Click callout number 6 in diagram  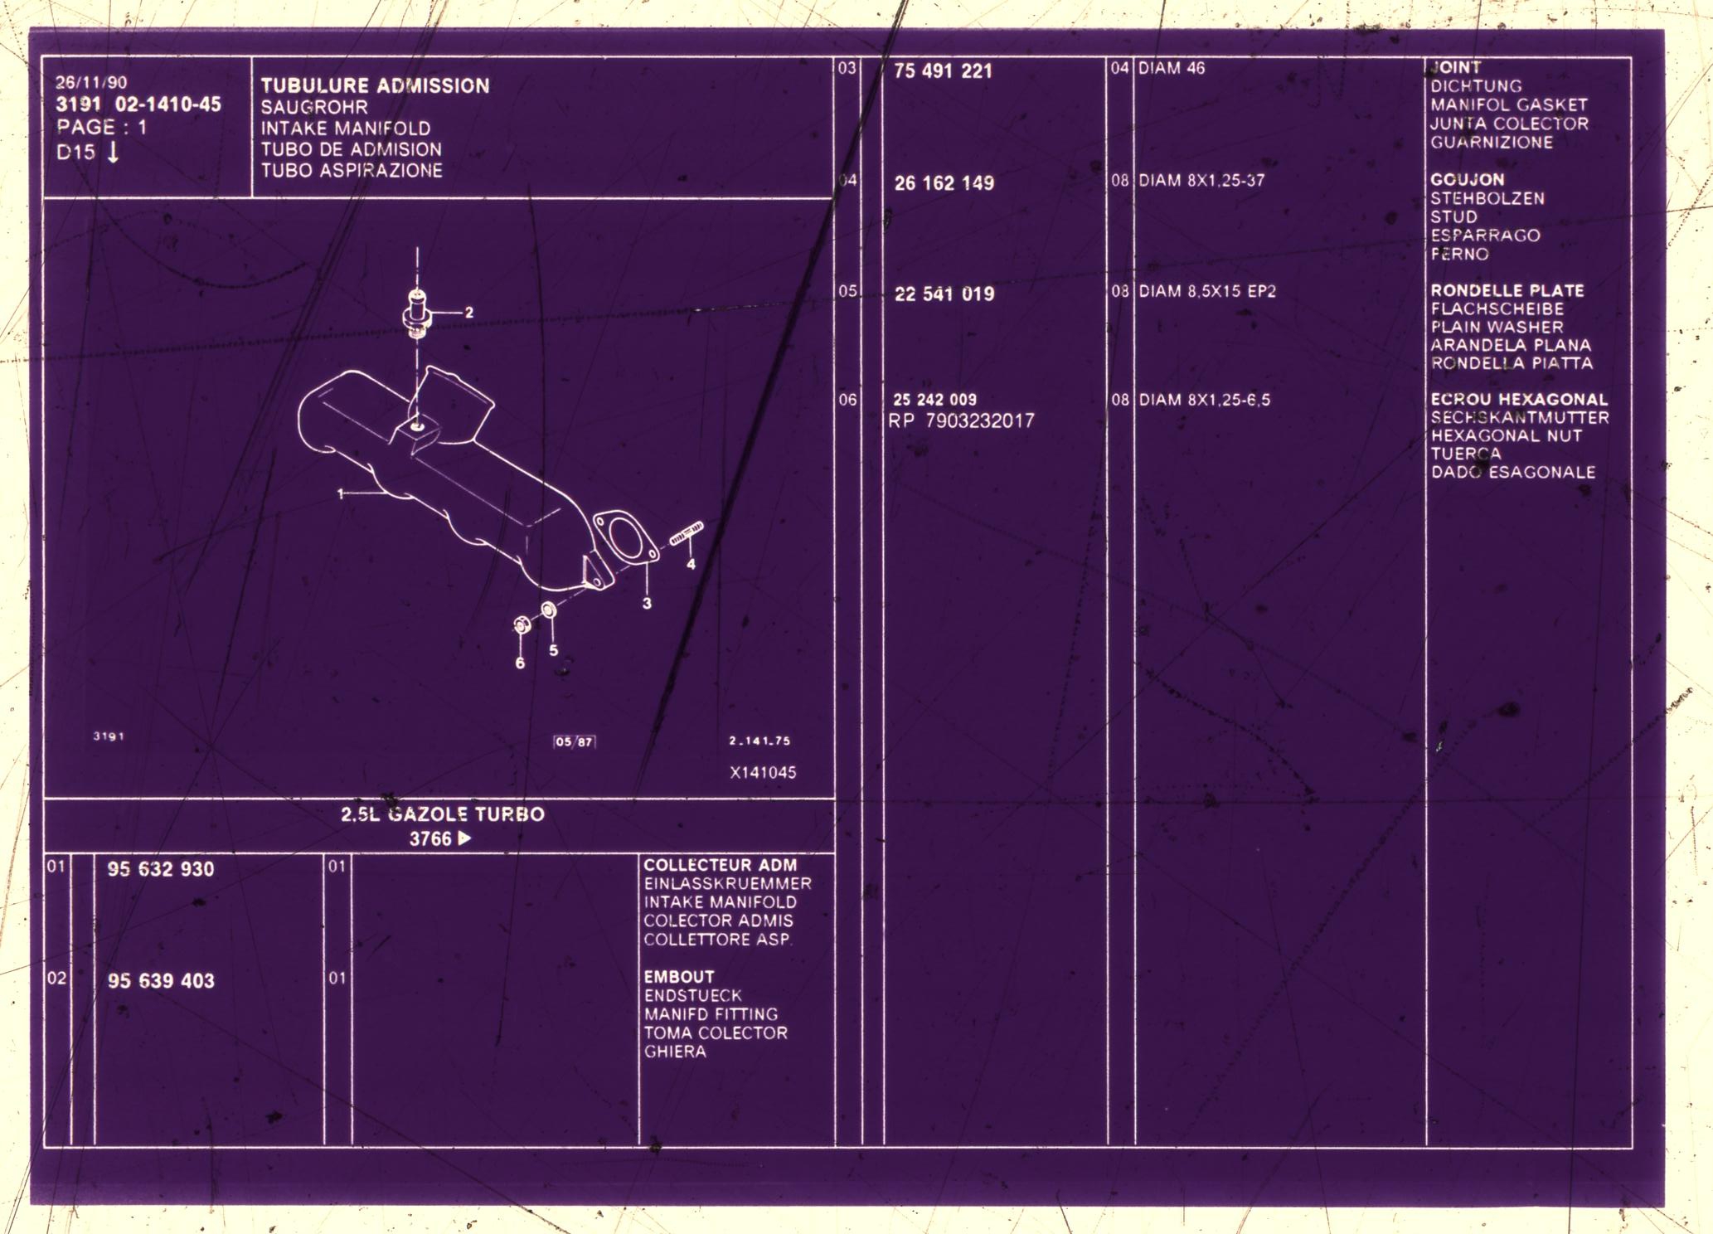(520, 663)
